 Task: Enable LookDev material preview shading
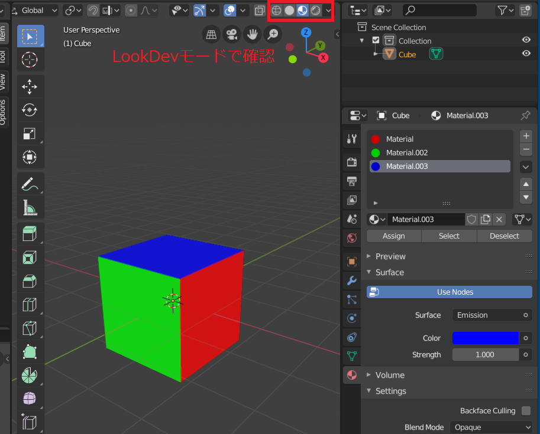pyautogui.click(x=302, y=11)
